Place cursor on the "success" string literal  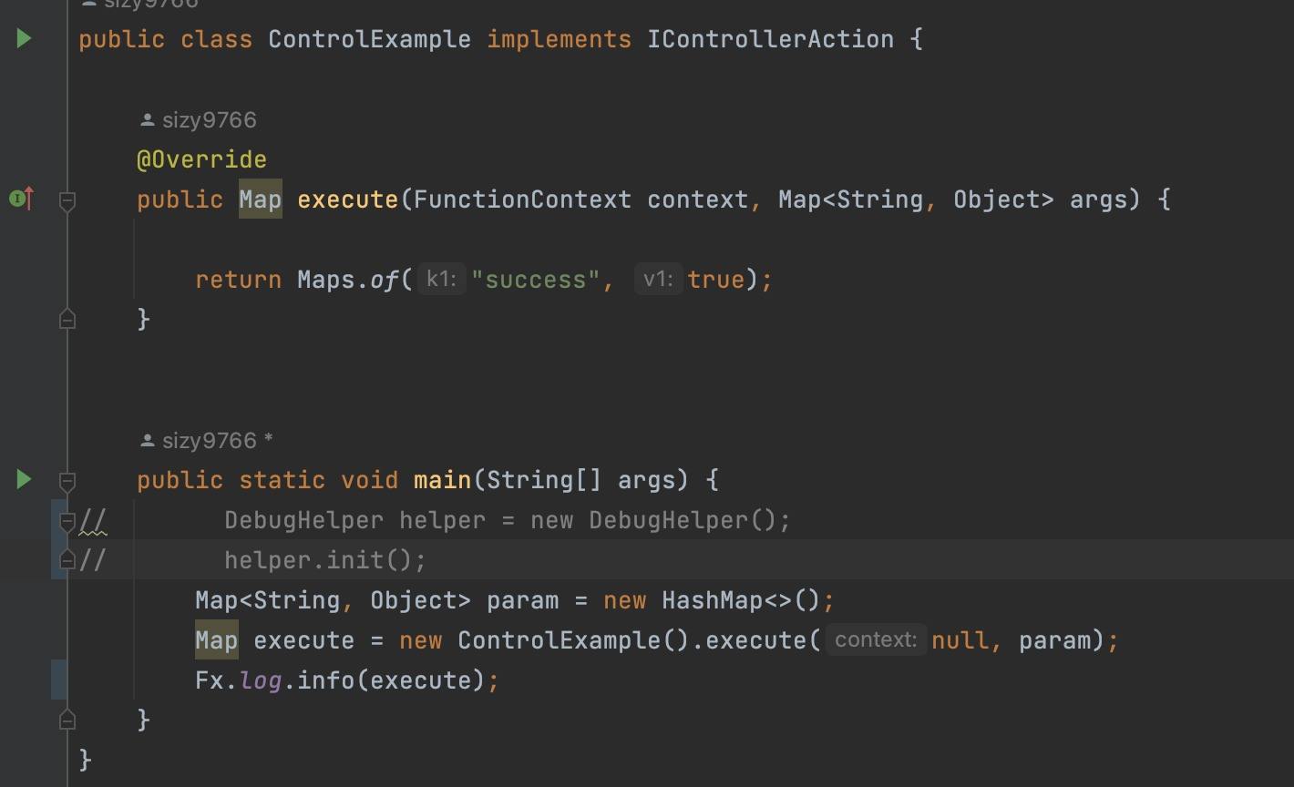(535, 280)
